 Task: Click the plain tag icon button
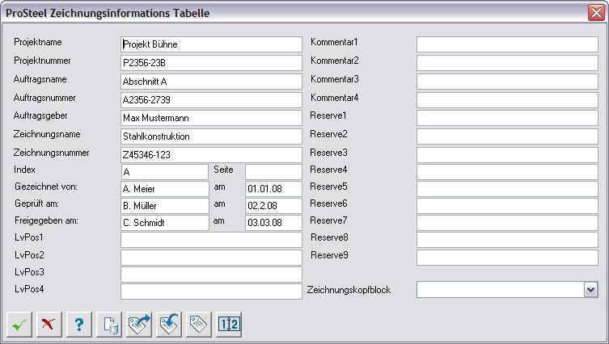199,325
